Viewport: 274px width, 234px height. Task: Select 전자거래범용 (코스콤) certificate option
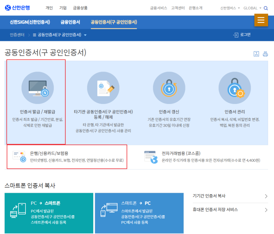202,157
